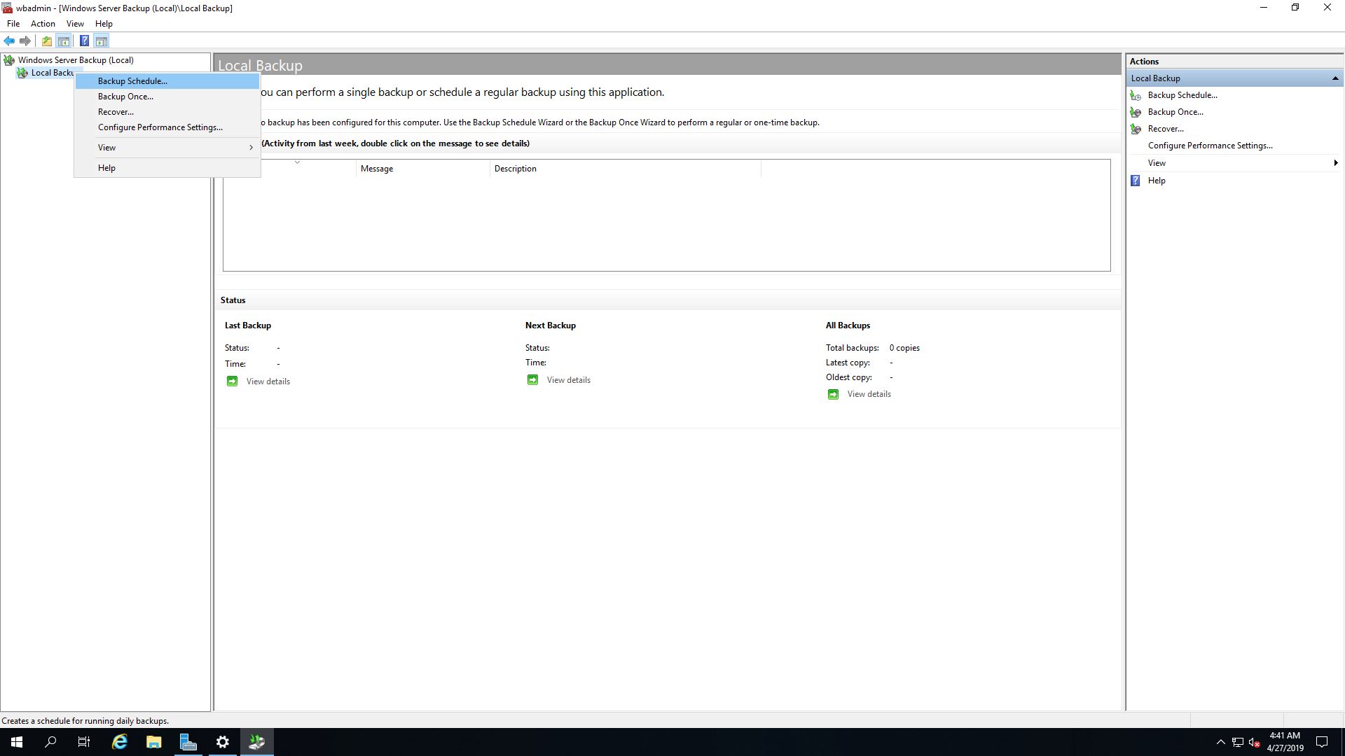Click the Back arrow toolbar icon
Viewport: 1345px width, 756px height.
[9, 41]
